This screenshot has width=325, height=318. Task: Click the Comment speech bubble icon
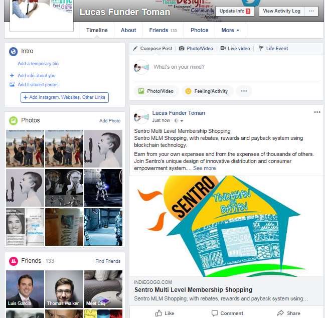tap(215, 313)
